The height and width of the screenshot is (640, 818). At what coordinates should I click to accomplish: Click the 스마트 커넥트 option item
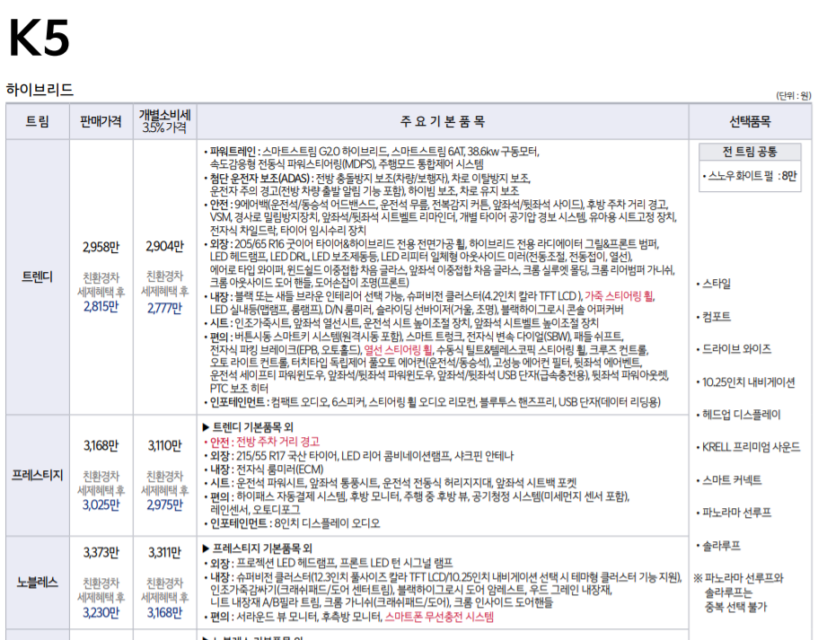(729, 480)
